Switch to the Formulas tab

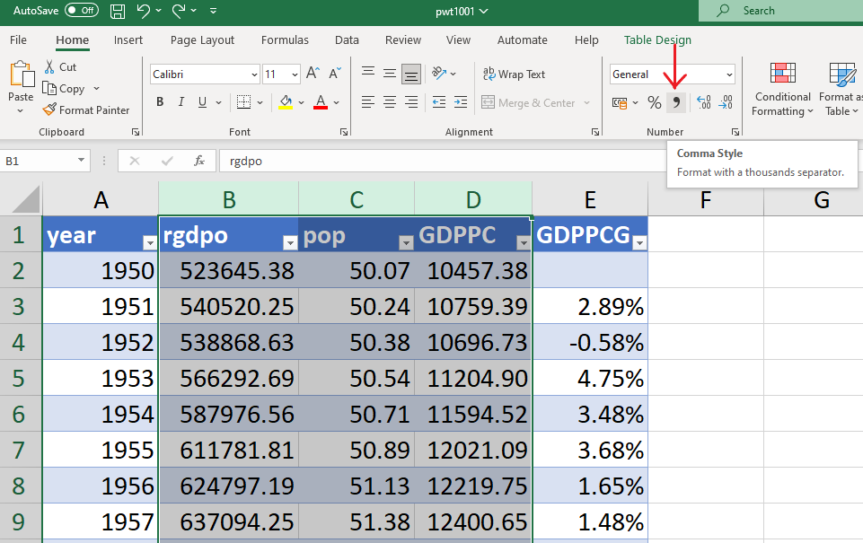(x=285, y=40)
